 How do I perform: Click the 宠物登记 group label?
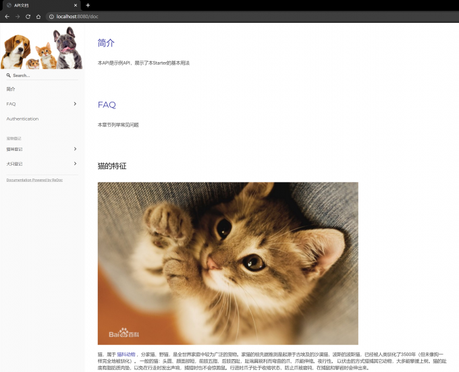tap(13, 139)
